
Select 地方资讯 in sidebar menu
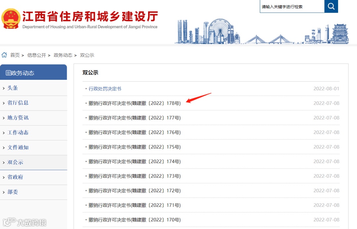18,117
